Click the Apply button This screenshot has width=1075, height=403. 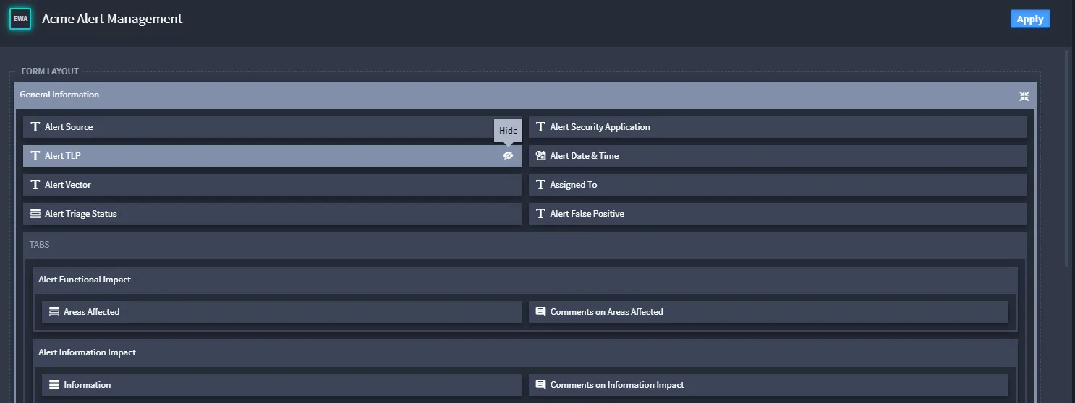point(1030,19)
